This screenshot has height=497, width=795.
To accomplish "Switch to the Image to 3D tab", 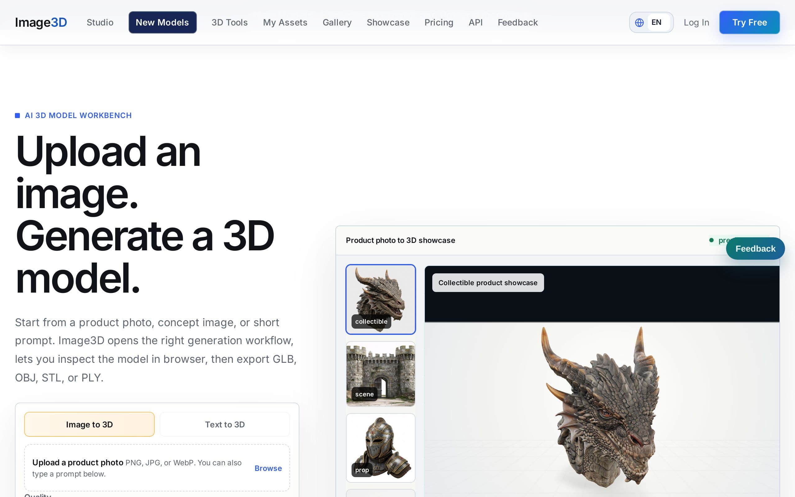I will point(89,424).
